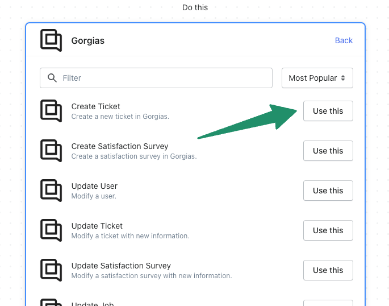Open the Most Popular sort dropdown
This screenshot has height=306, width=389.
pyautogui.click(x=317, y=78)
